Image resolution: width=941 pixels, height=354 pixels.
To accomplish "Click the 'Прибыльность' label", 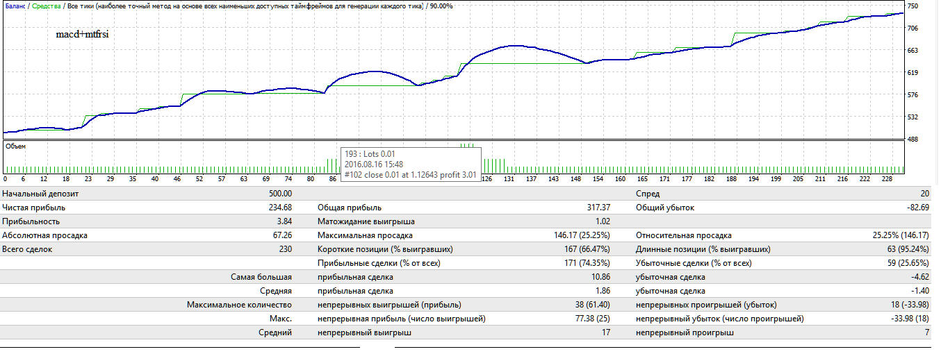I will click(31, 221).
